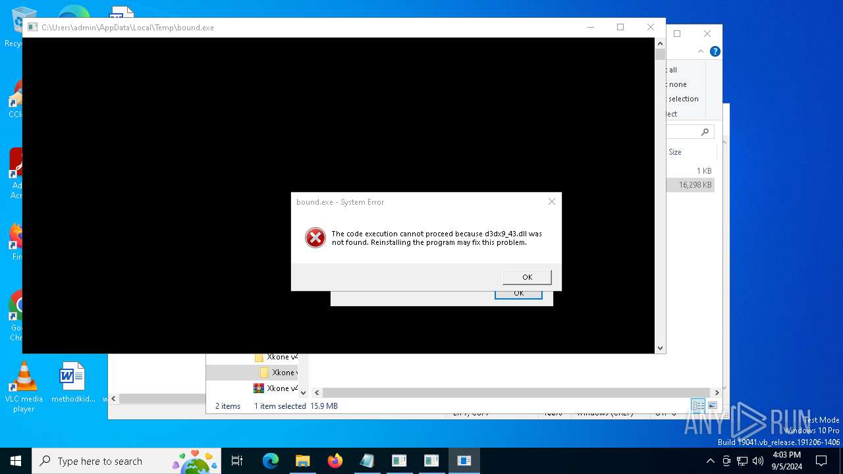The height and width of the screenshot is (474, 843).
Task: Select the highlighted Xkone folder in the navigation tree
Action: pyautogui.click(x=279, y=373)
